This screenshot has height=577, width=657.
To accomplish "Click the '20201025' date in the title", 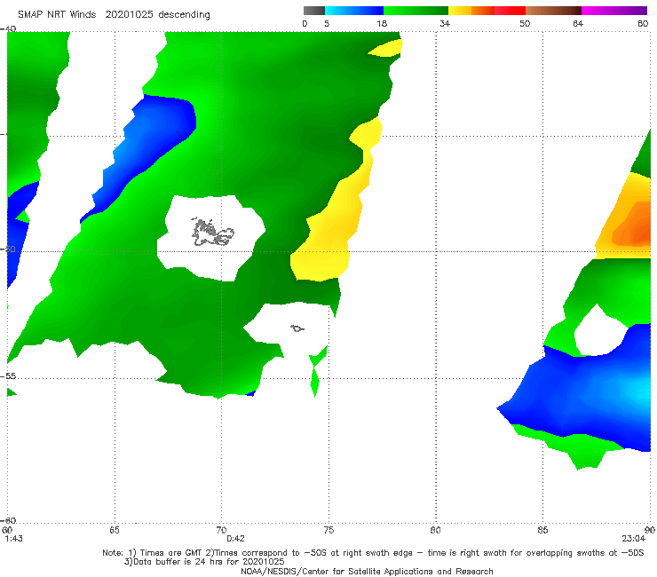I will tap(129, 14).
